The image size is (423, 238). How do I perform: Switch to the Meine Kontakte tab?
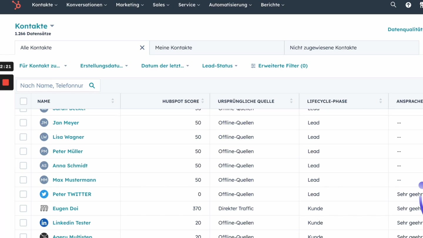tap(174, 48)
